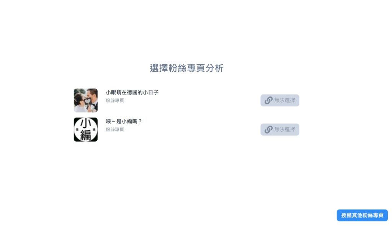
Task: Click 粉絲專頁 label under 喂～是小編嗎？
Action: (x=115, y=129)
